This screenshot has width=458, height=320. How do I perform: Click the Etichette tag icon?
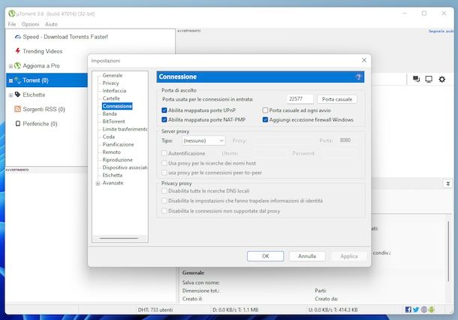click(17, 95)
